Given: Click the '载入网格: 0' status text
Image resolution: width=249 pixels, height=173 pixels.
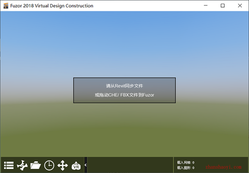Looking at the screenshot, I should tap(186, 162).
